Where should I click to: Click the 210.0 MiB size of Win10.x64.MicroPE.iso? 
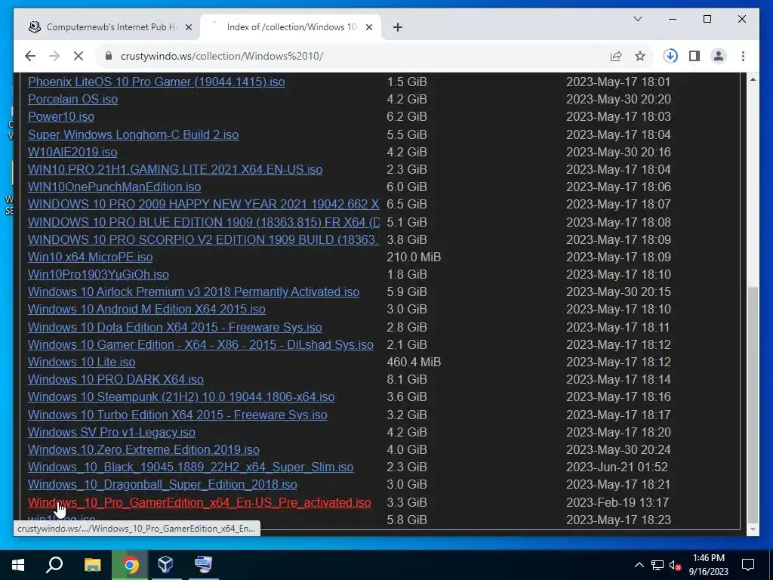tap(414, 257)
